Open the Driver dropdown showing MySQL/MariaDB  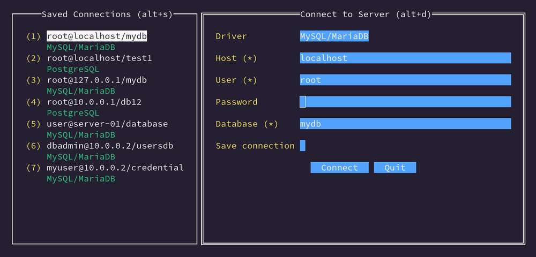(x=334, y=36)
